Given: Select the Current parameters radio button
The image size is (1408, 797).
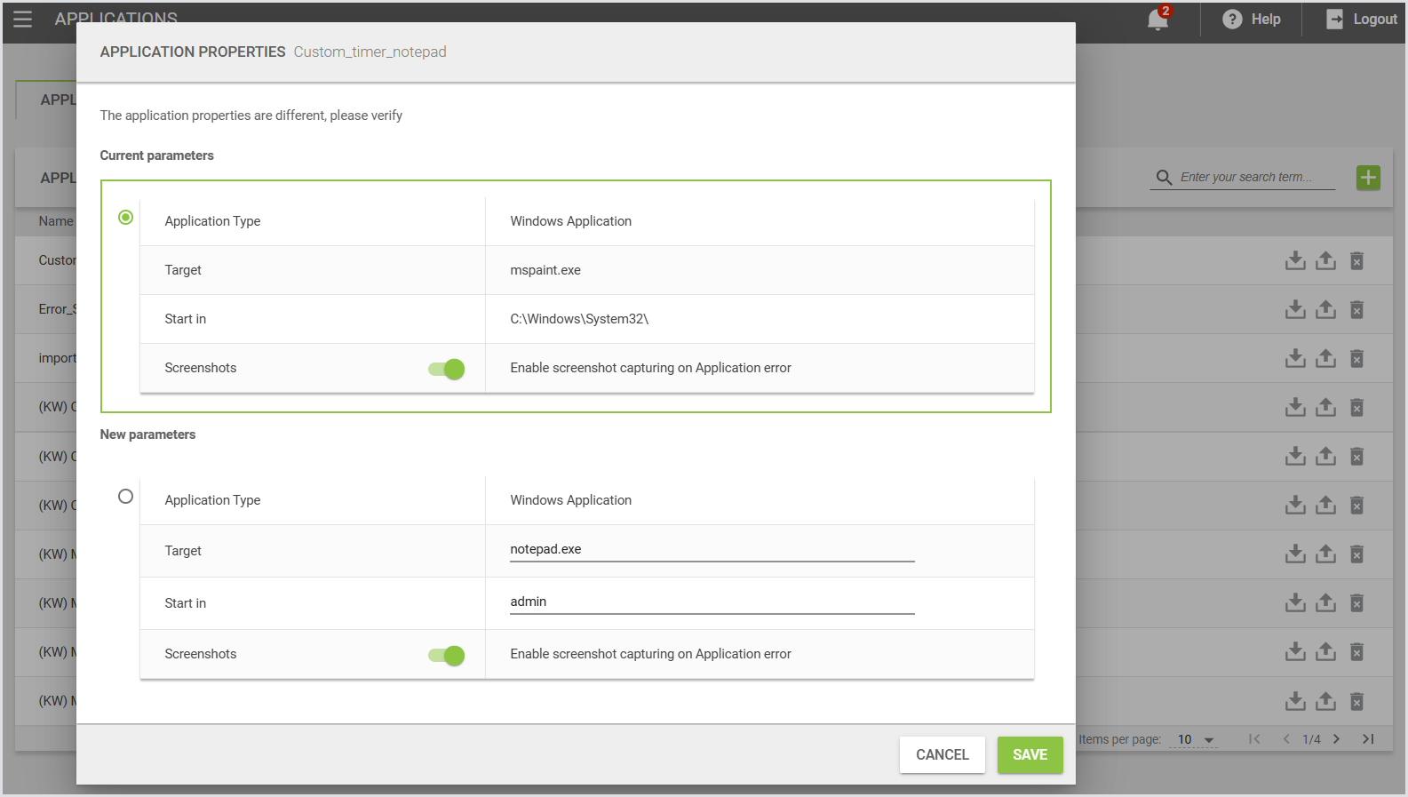Looking at the screenshot, I should tap(126, 218).
